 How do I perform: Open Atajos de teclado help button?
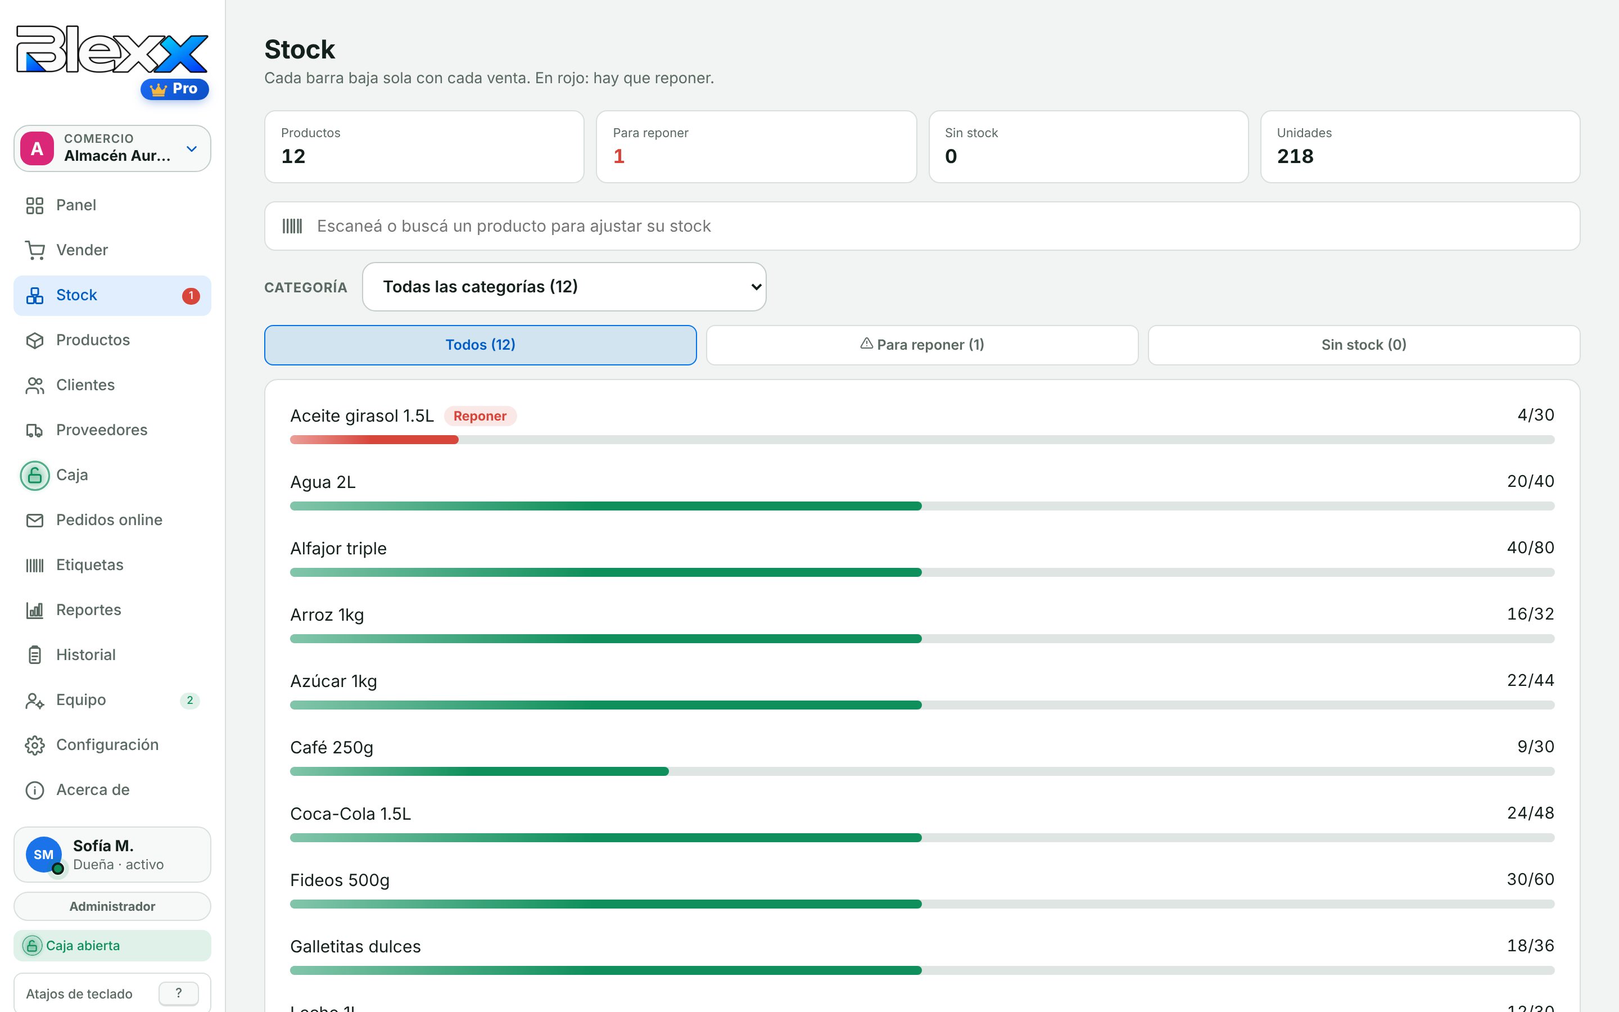click(x=178, y=993)
